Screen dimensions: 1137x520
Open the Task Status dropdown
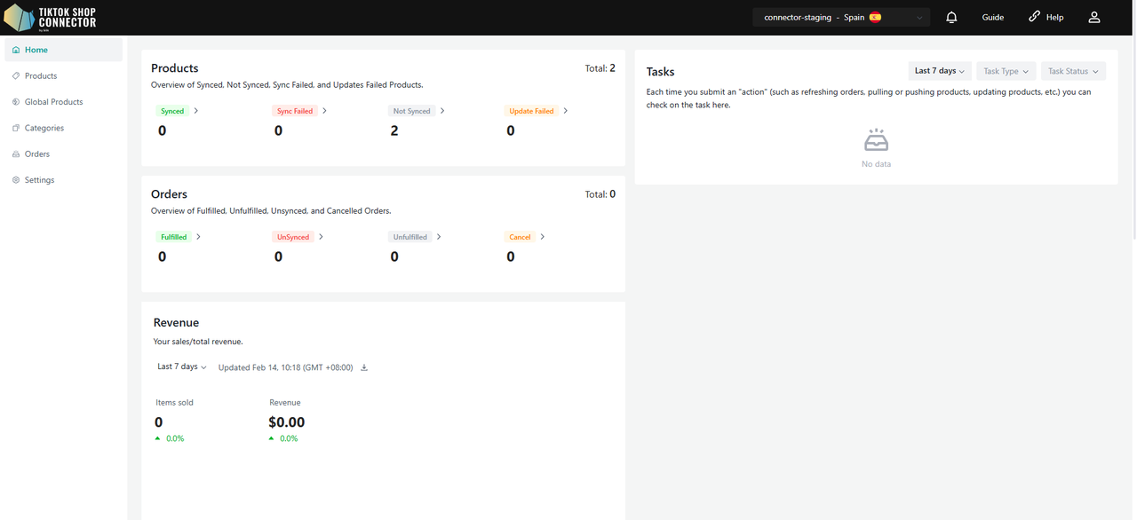pos(1072,71)
